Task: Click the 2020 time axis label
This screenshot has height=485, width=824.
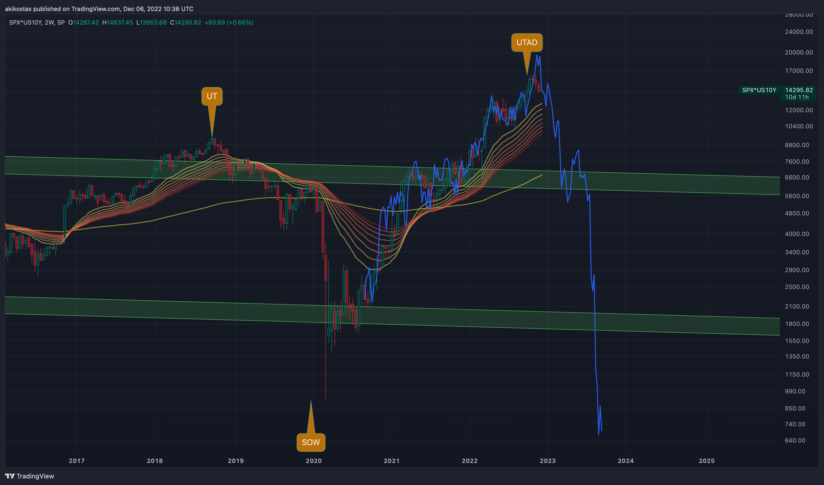Action: (x=314, y=461)
